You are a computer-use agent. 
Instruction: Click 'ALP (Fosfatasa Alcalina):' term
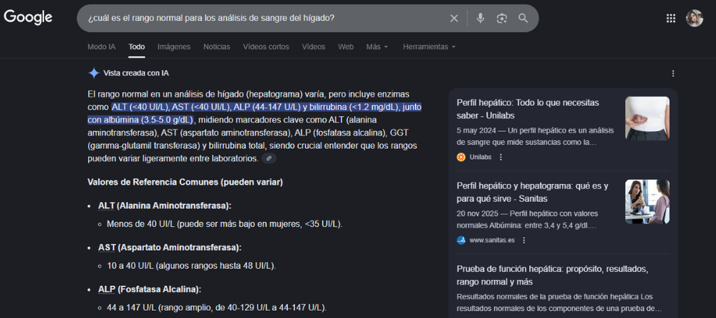(x=150, y=289)
